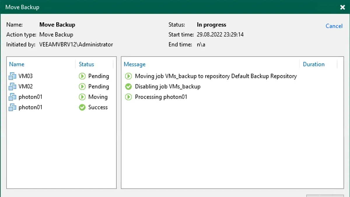The width and height of the screenshot is (350, 197).
Task: Click the Pending status text for VM02
Action: [x=99, y=86]
